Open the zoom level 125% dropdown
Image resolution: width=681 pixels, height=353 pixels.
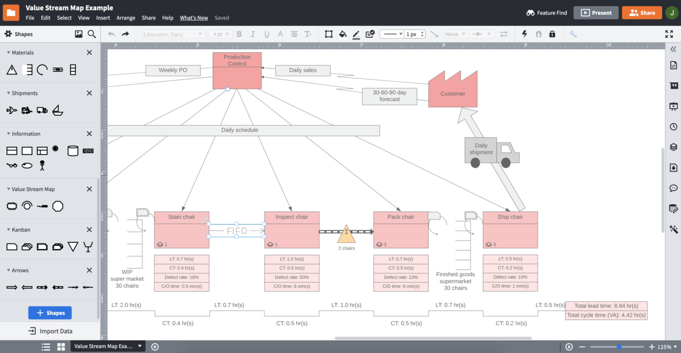(664, 347)
